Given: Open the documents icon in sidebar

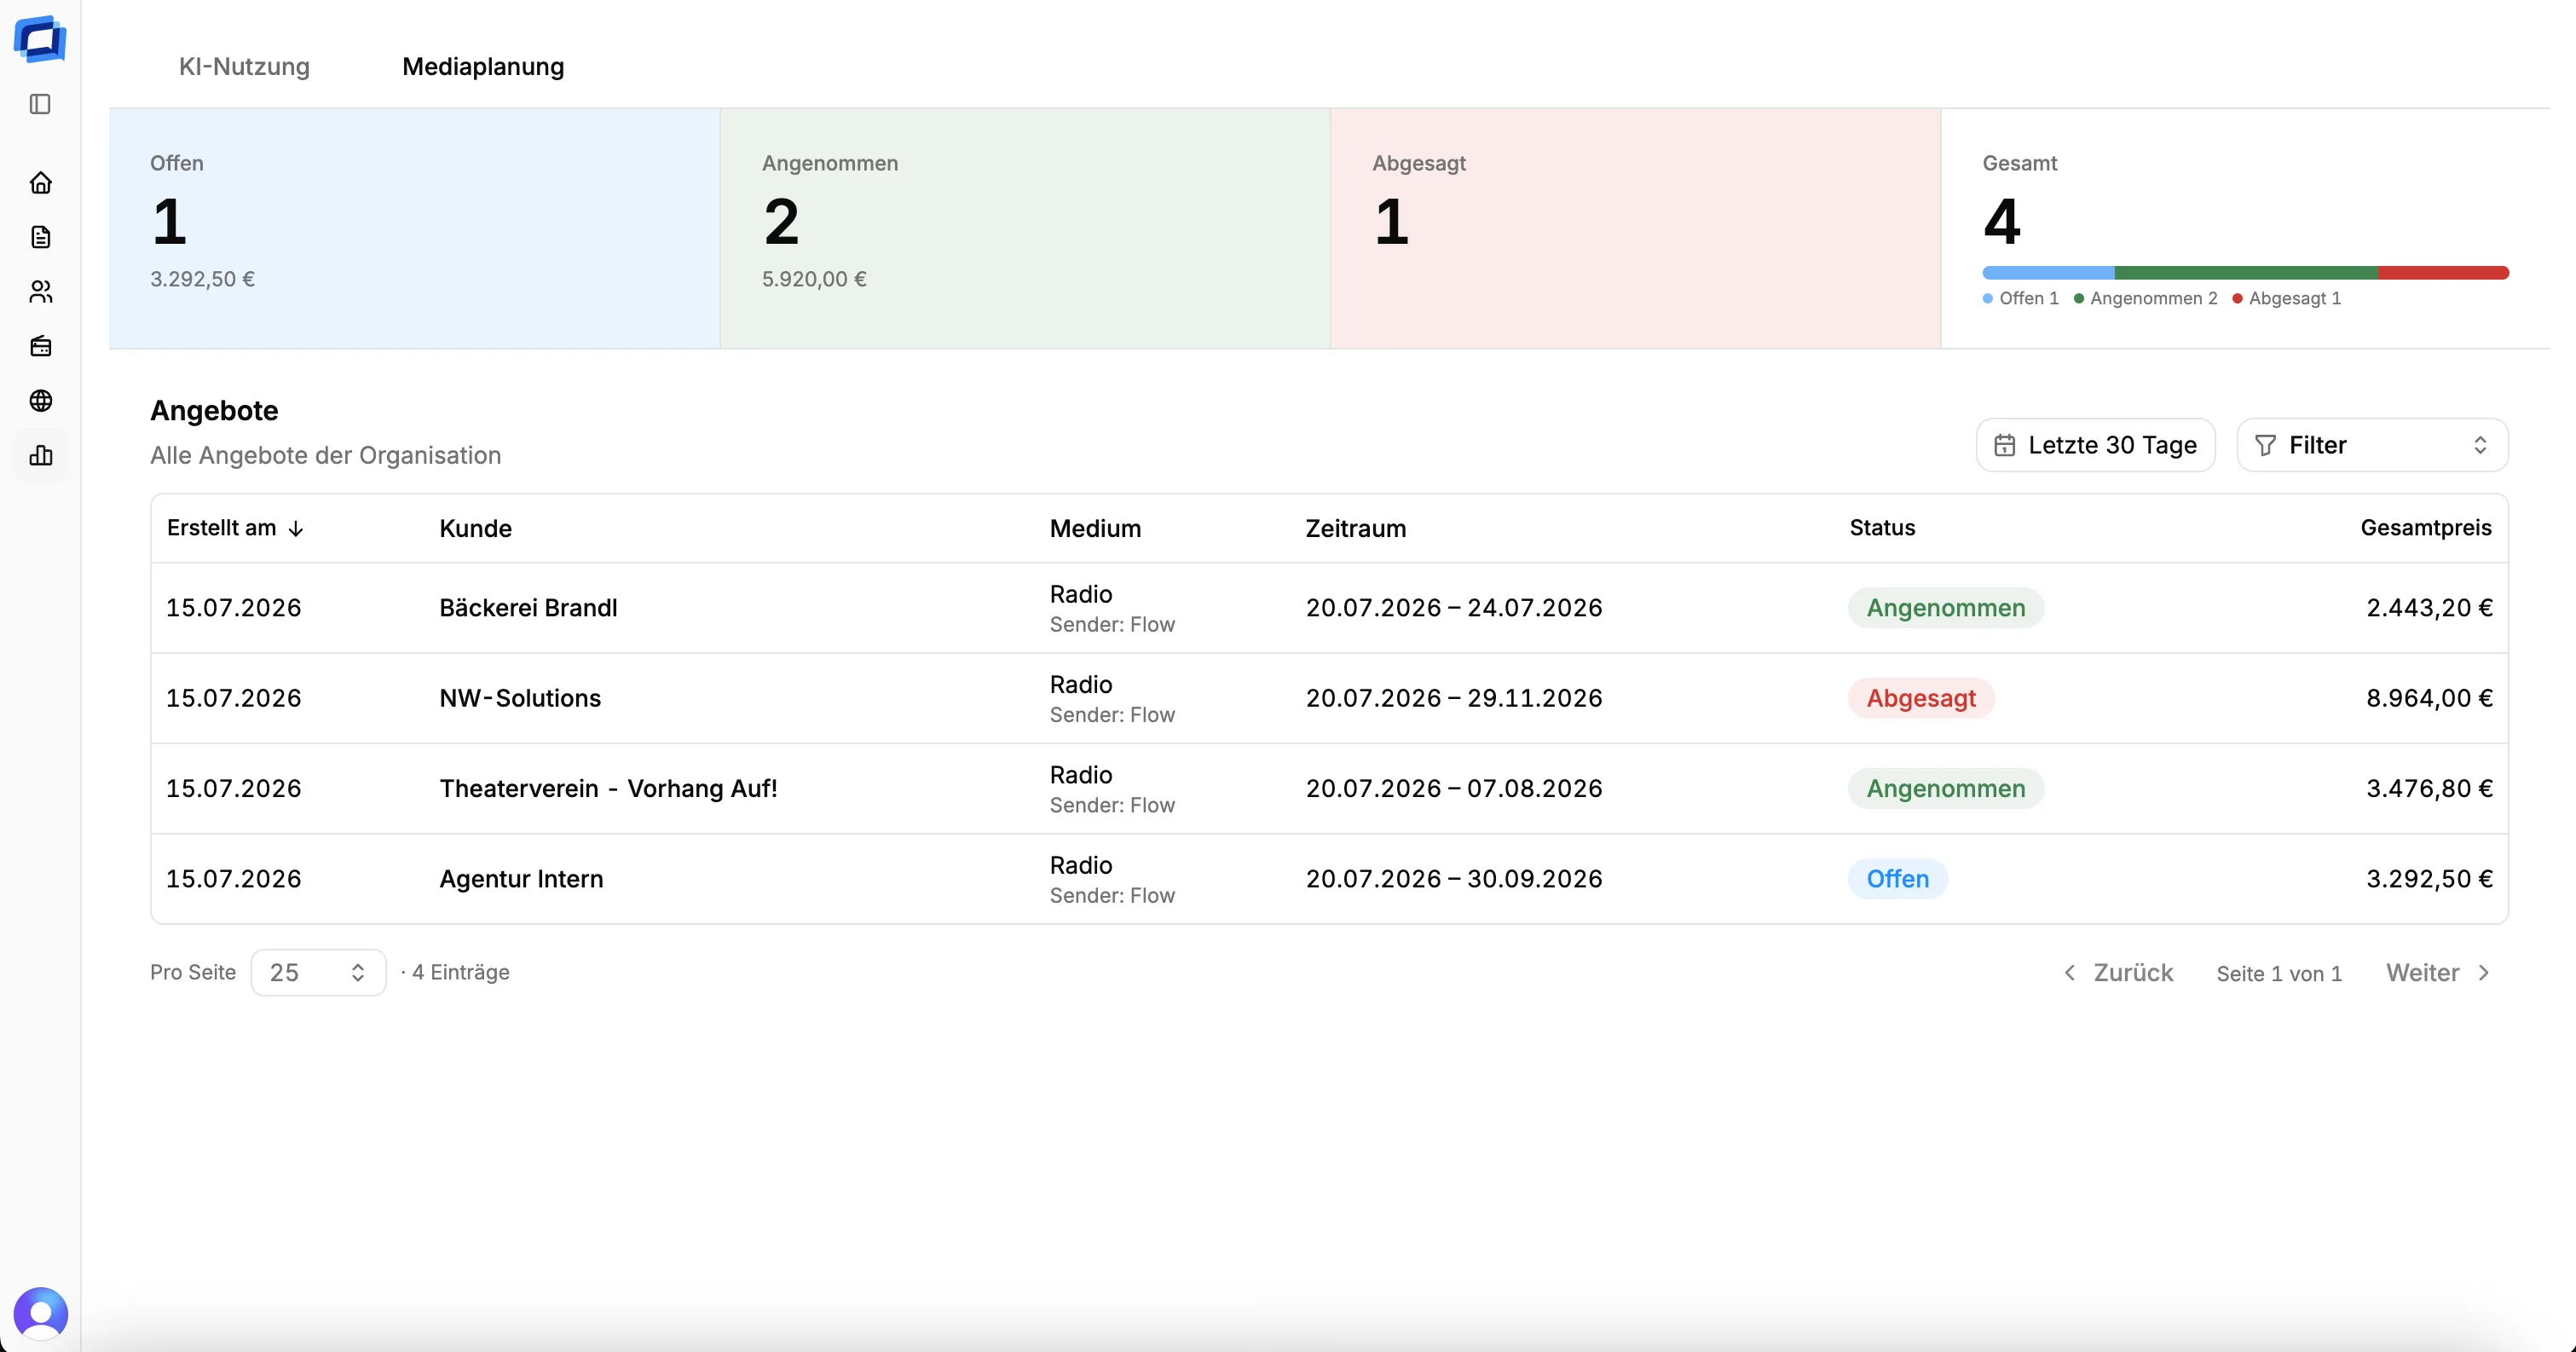Looking at the screenshot, I should point(40,237).
